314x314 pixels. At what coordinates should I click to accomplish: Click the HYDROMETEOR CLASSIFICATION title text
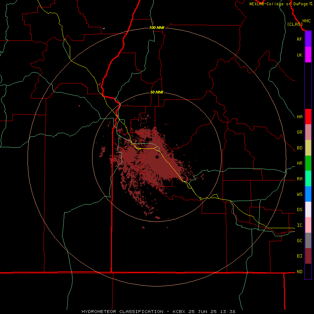(122, 312)
